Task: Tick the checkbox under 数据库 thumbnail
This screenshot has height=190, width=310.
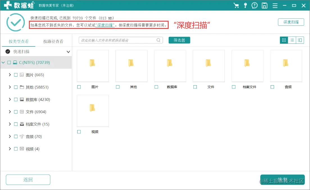Action: (156, 87)
